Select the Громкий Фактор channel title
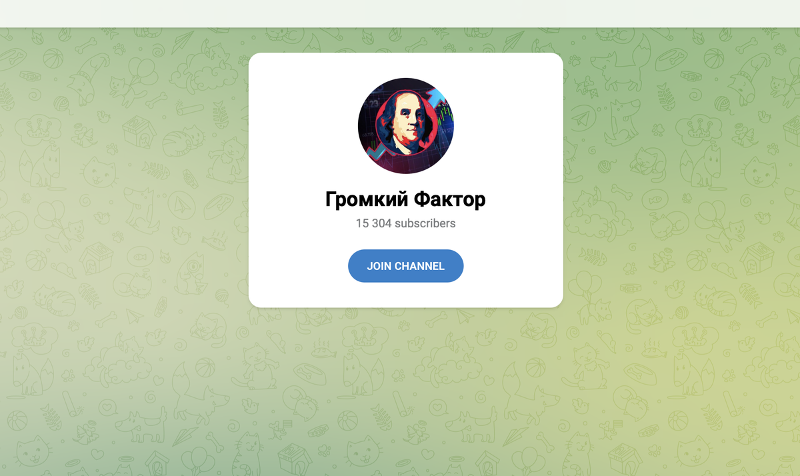Image resolution: width=800 pixels, height=476 pixels. [x=406, y=199]
